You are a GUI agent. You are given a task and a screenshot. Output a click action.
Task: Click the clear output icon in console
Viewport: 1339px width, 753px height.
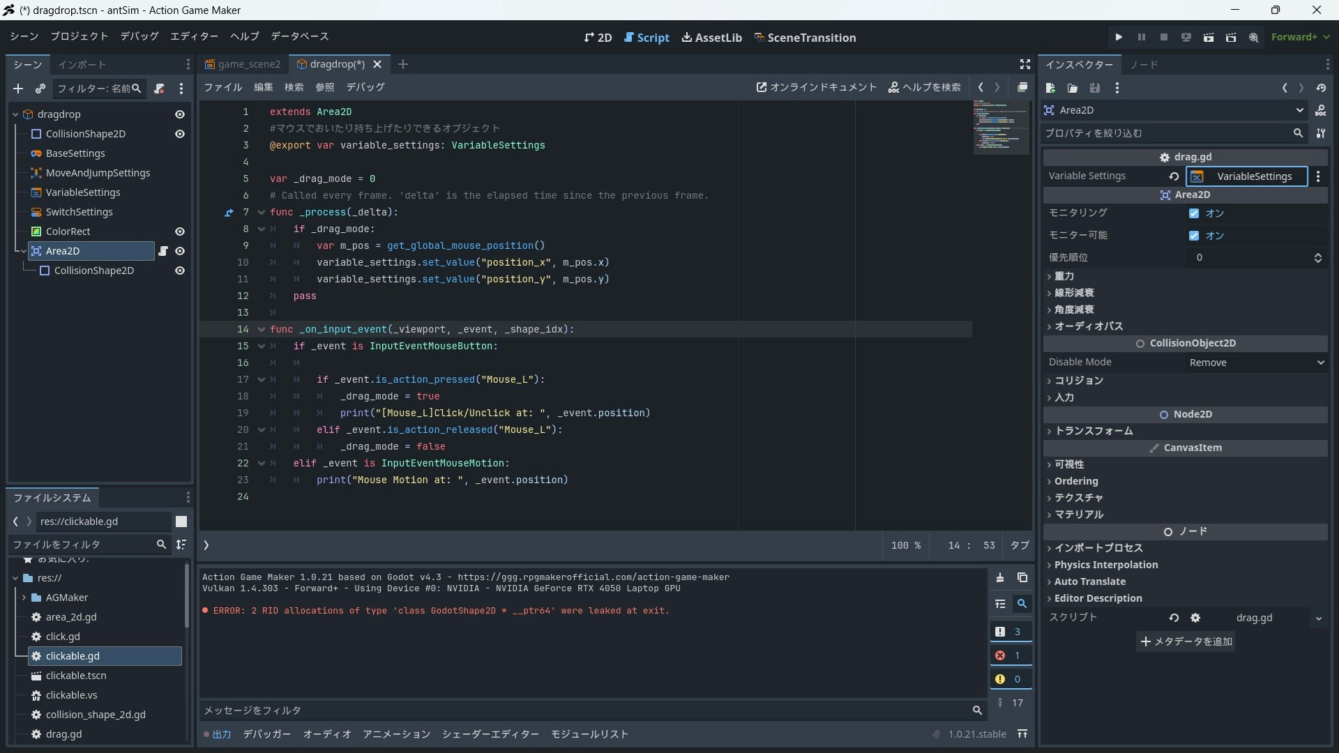(999, 577)
